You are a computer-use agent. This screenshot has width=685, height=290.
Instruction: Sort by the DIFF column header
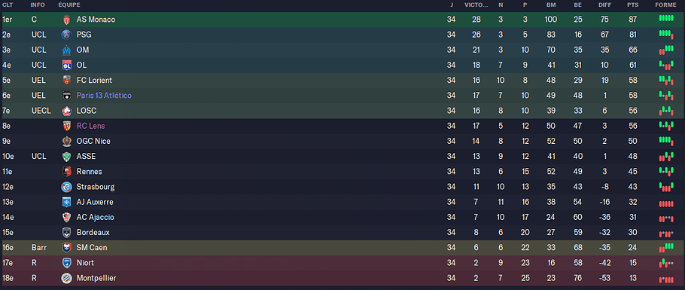(x=605, y=5)
